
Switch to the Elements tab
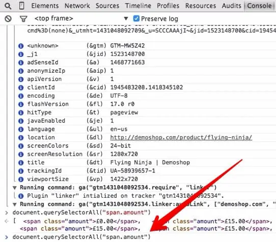coord(45,6)
